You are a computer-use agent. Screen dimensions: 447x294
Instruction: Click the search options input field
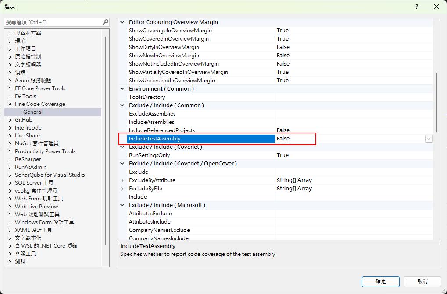click(53, 22)
